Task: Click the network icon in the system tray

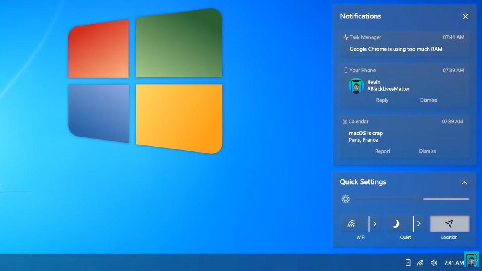Action: [420, 263]
